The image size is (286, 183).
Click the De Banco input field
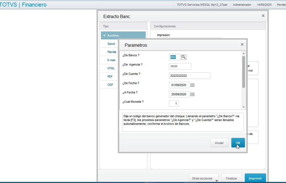pyautogui.click(x=174, y=57)
